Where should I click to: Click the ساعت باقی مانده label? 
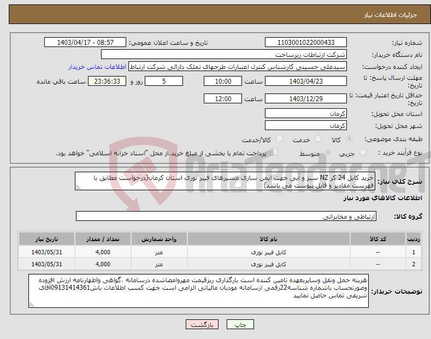(61, 81)
